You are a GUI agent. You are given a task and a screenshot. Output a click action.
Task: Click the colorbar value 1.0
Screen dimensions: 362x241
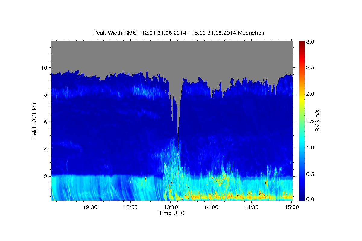click(x=311, y=148)
